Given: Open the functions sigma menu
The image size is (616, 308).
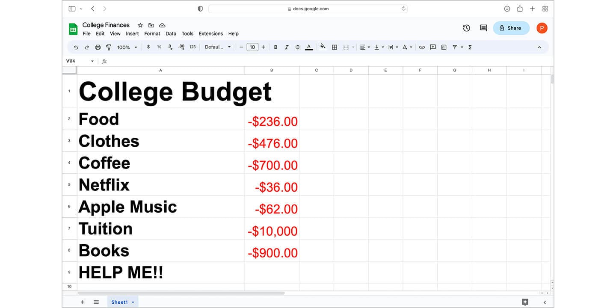Looking at the screenshot, I should (470, 47).
